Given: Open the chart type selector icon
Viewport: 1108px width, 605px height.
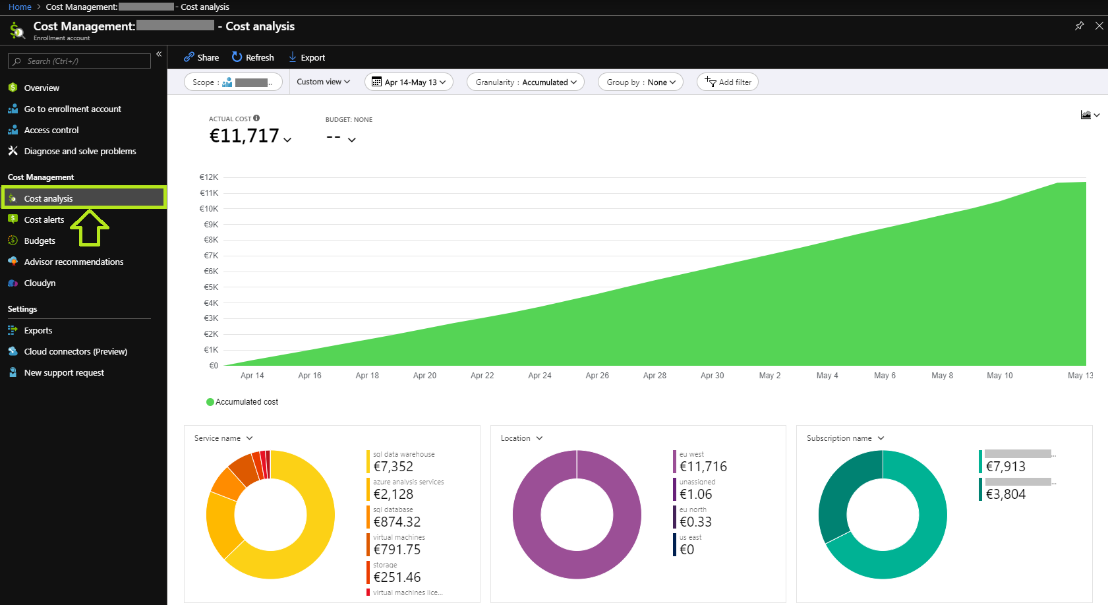Looking at the screenshot, I should coord(1090,115).
